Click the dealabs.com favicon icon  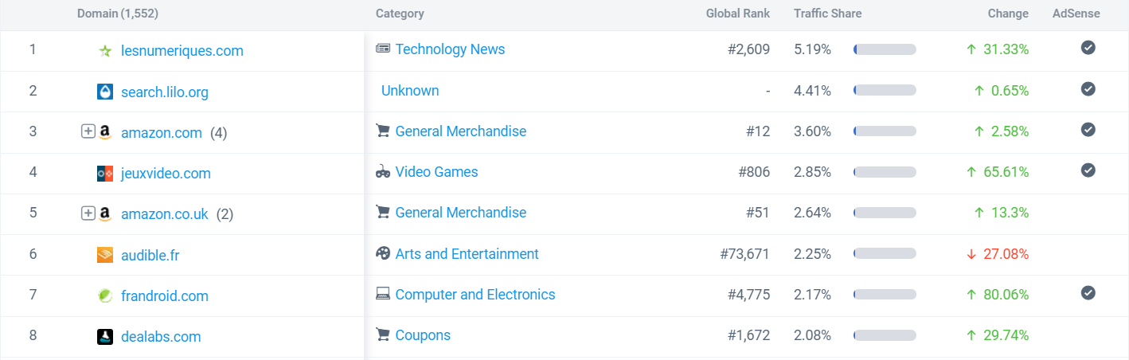pyautogui.click(x=105, y=337)
